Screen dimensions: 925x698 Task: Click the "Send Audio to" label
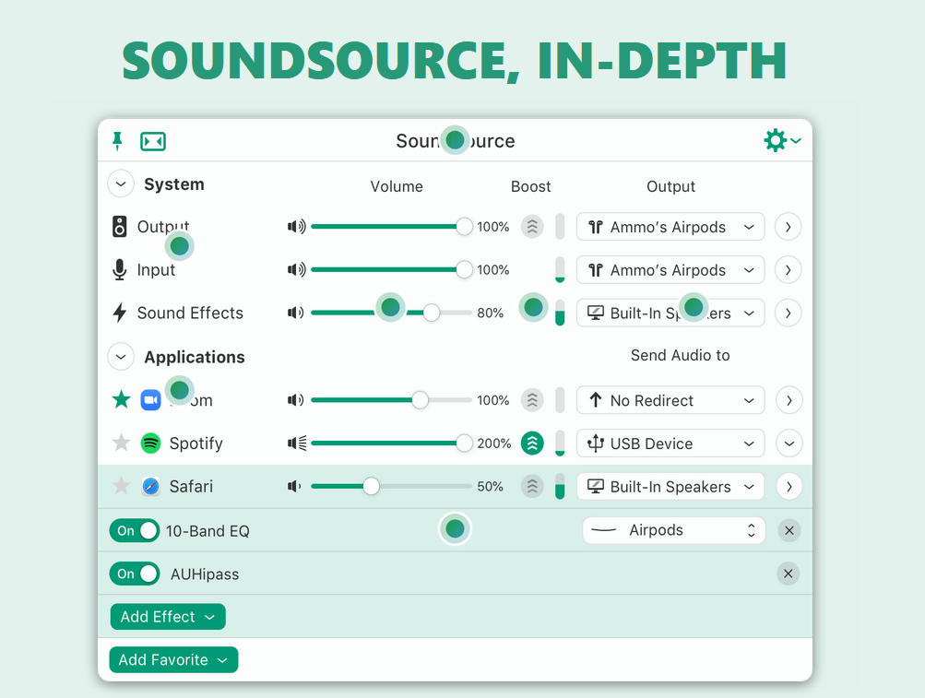681,355
